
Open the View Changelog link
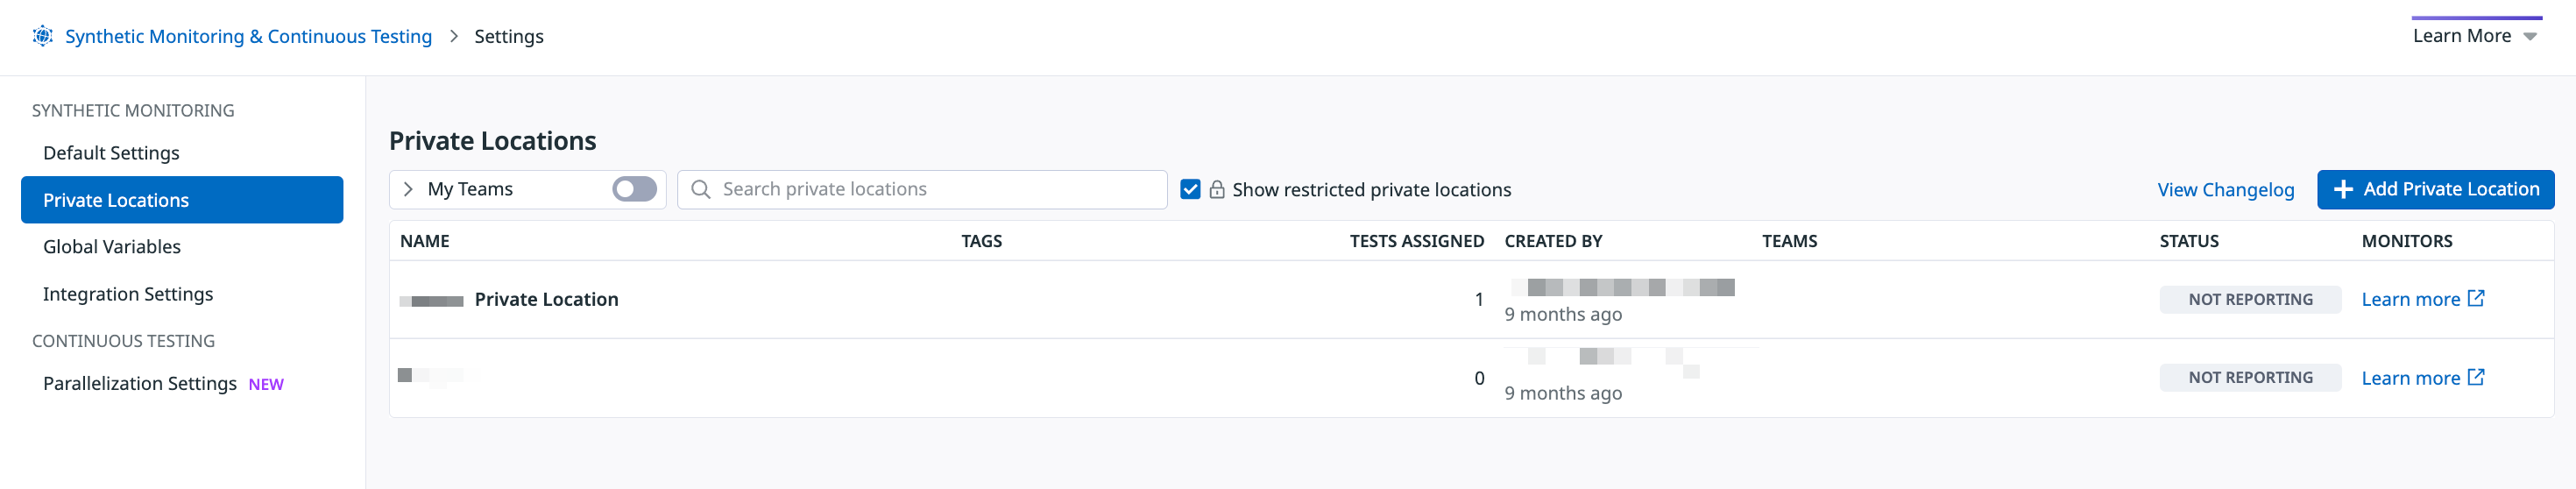coord(2225,189)
